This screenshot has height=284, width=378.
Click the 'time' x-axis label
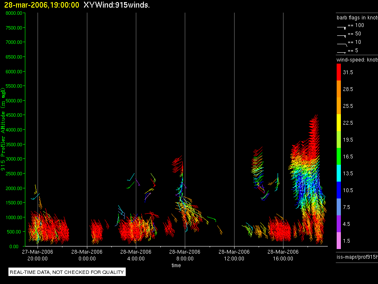(x=176, y=265)
